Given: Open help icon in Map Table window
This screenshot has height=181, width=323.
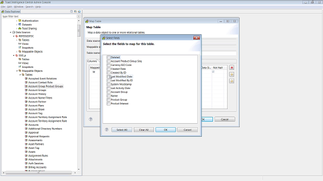Looking at the screenshot, I should pyautogui.click(x=91, y=119).
